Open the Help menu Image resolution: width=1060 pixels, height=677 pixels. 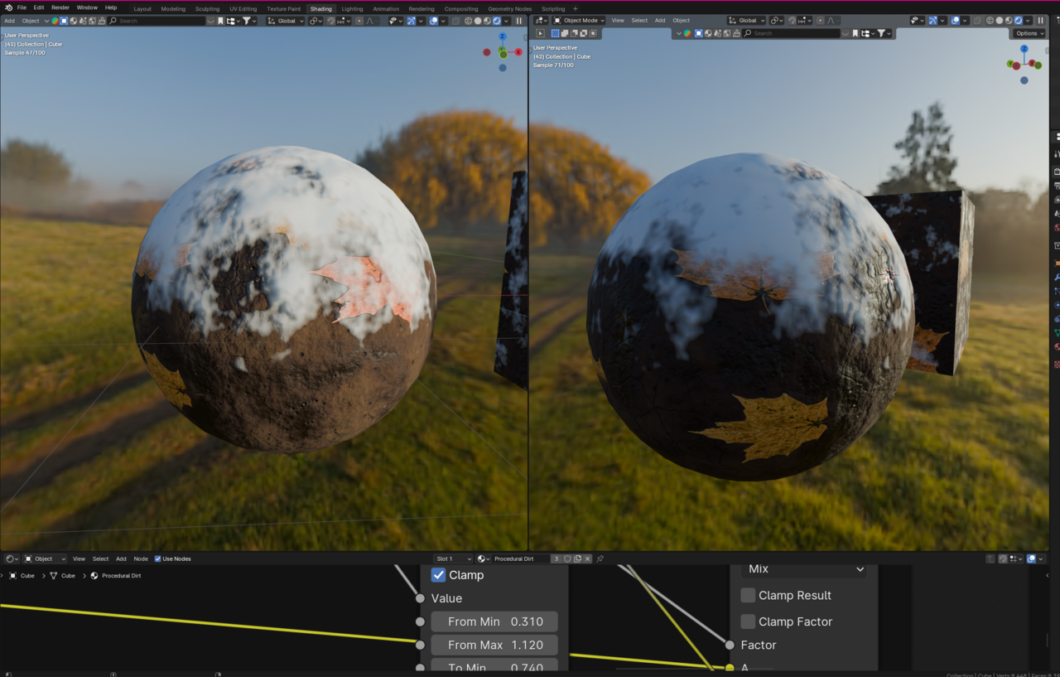point(111,7)
